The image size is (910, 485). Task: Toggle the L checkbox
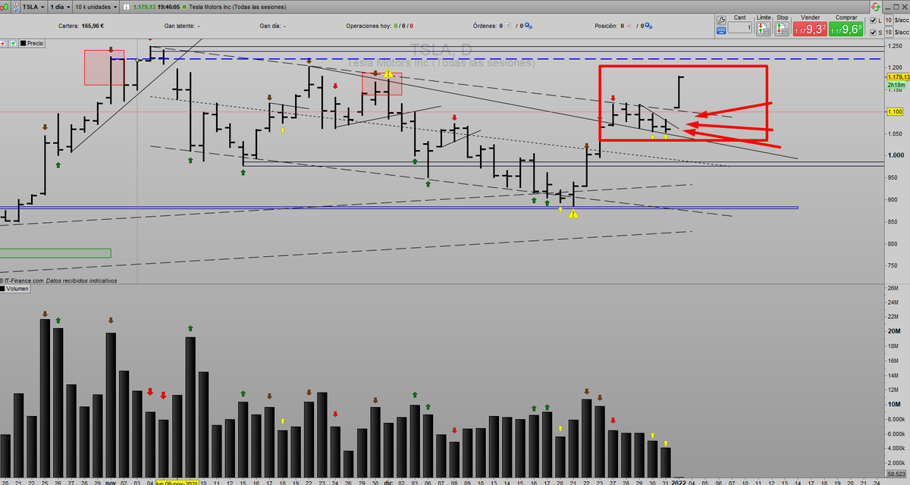pyautogui.click(x=873, y=20)
